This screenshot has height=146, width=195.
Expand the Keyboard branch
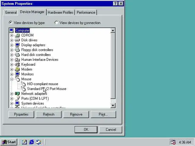(x=12, y=64)
